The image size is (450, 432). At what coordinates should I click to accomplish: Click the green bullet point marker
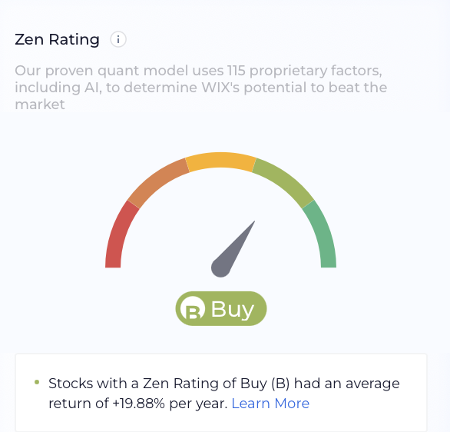(x=37, y=382)
